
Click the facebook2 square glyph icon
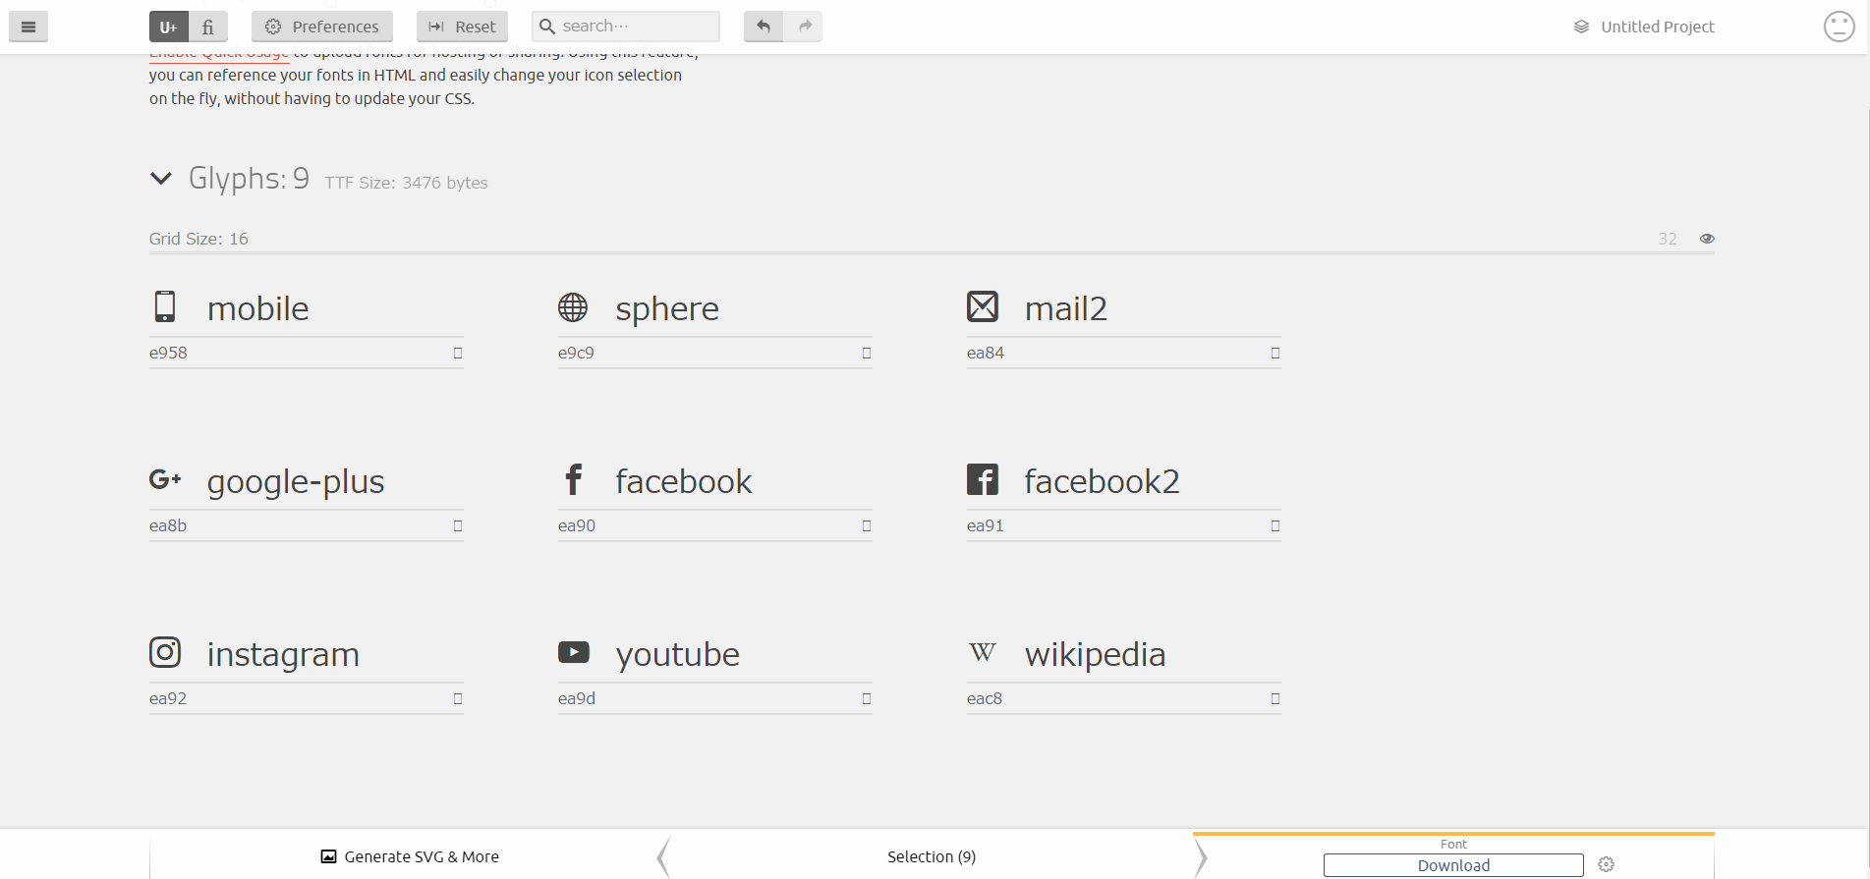coord(983,479)
